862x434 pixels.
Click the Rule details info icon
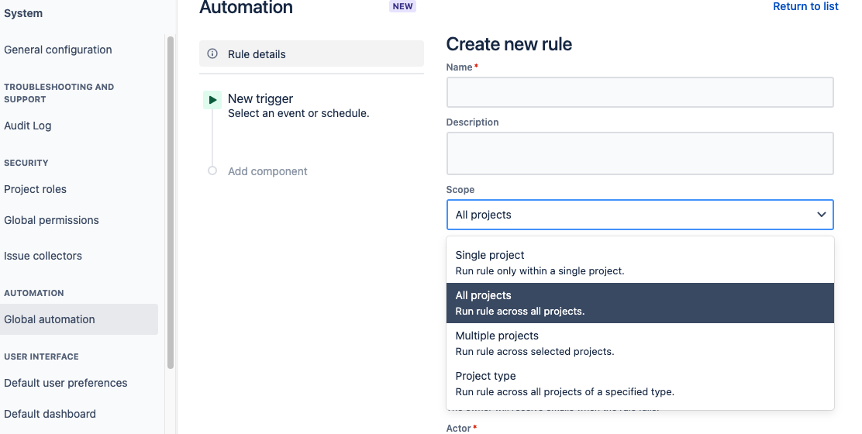[212, 54]
